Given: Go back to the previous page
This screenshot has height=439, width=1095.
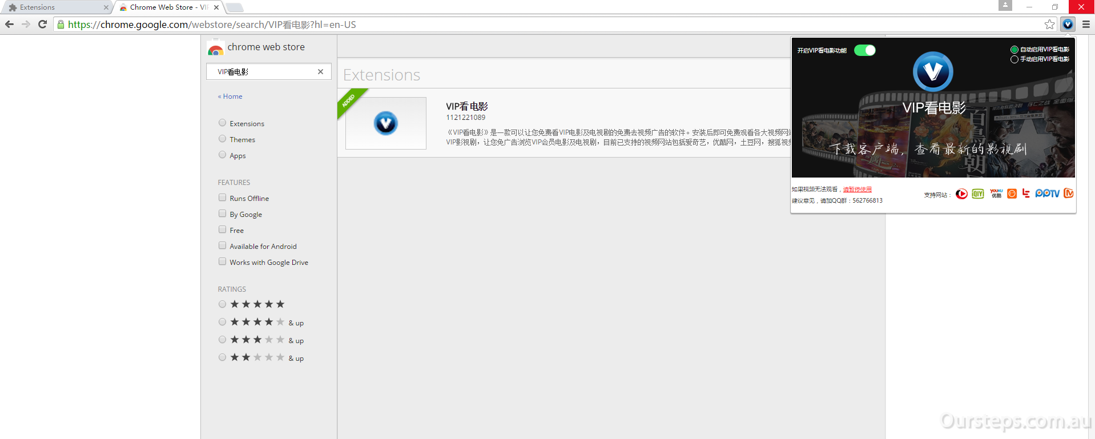Looking at the screenshot, I should (x=9, y=25).
